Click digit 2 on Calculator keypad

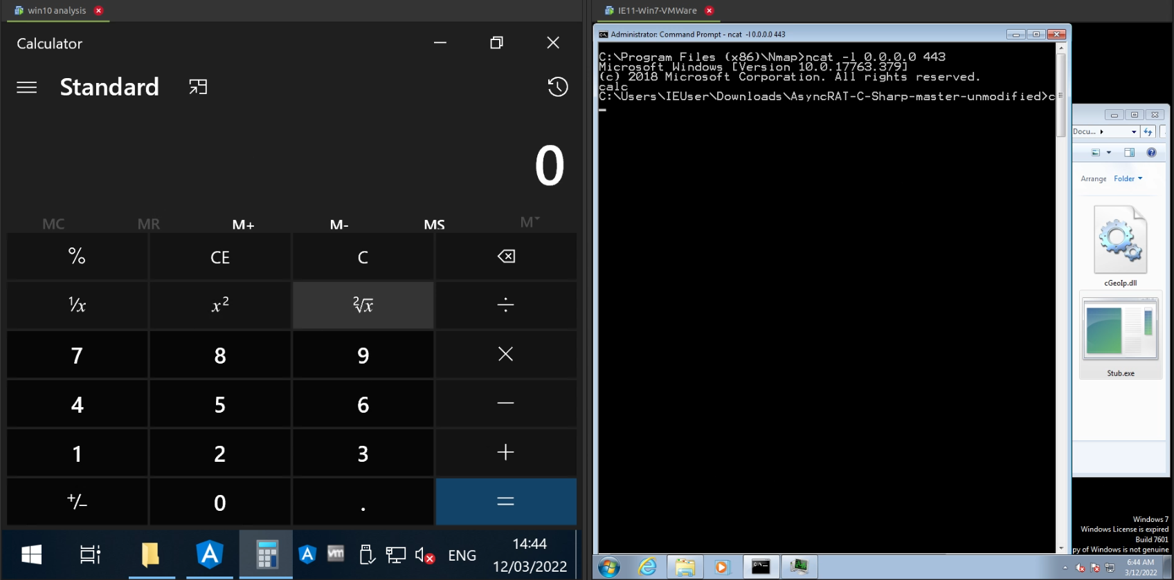[220, 453]
